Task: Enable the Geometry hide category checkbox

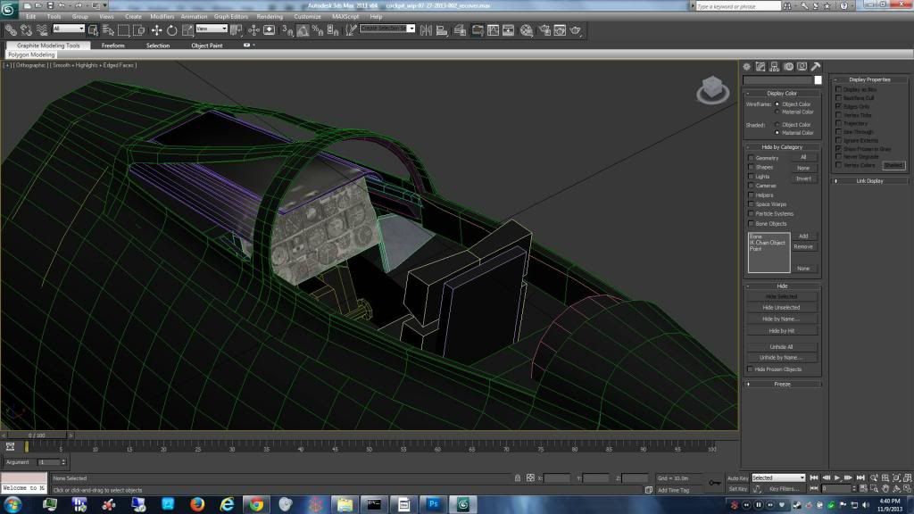Action: pos(751,158)
